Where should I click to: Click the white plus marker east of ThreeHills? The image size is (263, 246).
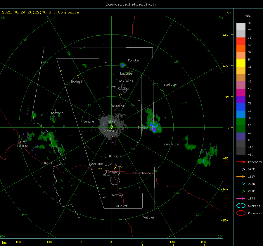point(165,118)
